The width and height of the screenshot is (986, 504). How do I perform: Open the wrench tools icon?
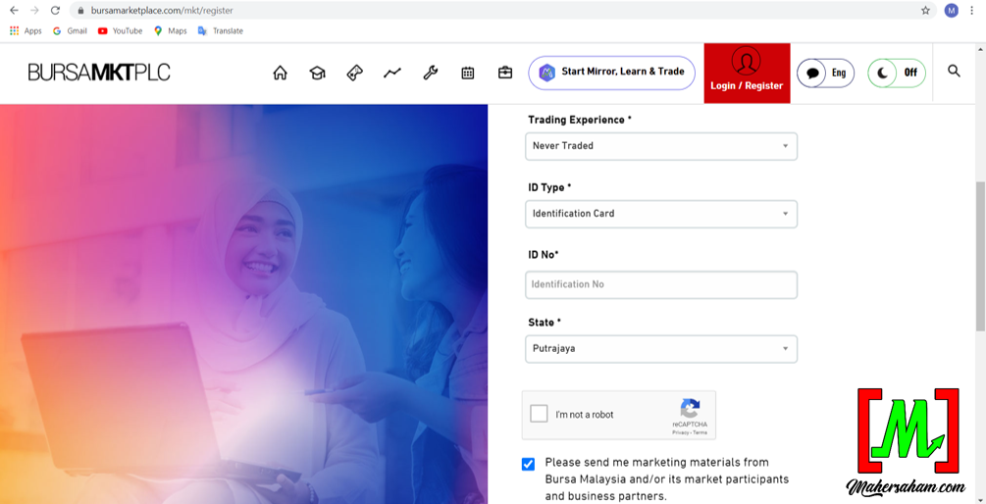[x=430, y=73]
